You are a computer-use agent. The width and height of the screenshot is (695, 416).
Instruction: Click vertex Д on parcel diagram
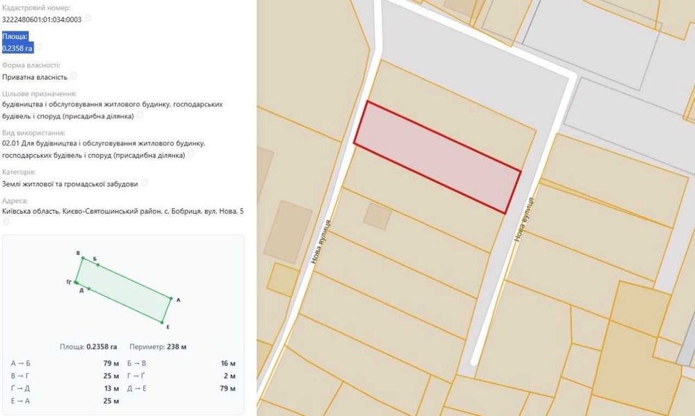[x=89, y=288]
